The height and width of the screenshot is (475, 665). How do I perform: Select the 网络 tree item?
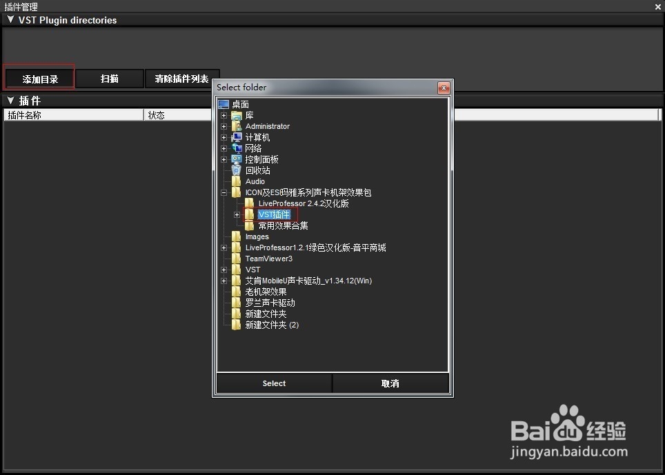[x=253, y=148]
